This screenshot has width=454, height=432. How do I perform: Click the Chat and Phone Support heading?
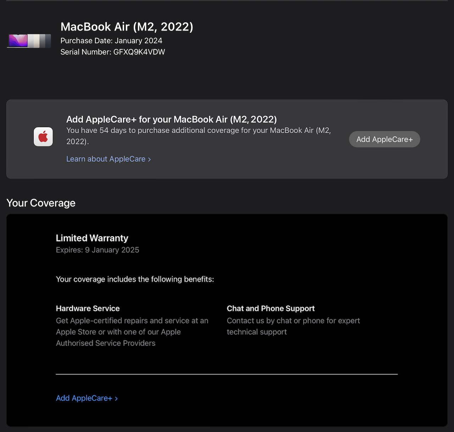point(271,308)
